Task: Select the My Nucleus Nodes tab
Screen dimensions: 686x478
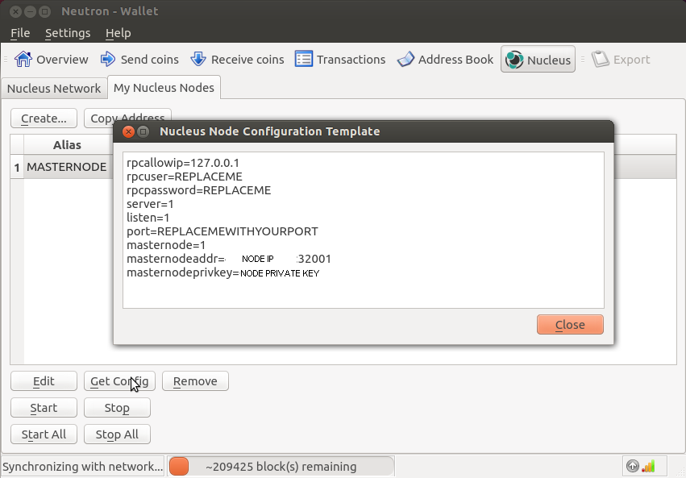Action: pyautogui.click(x=164, y=88)
